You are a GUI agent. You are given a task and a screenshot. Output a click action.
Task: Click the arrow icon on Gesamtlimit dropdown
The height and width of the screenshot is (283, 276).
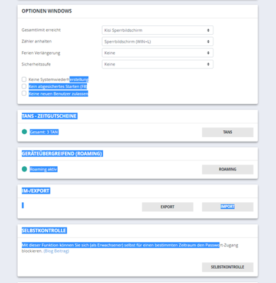pos(208,30)
